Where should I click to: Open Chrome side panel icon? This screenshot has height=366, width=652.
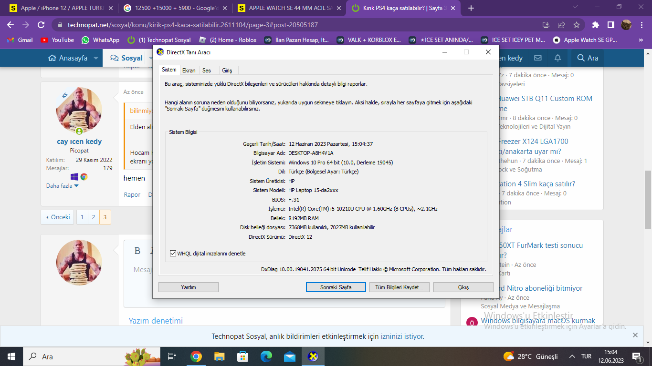[x=610, y=25]
